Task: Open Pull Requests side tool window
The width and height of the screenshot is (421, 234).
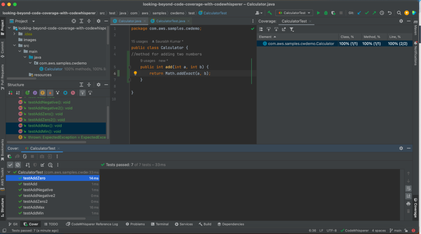Action: [x=2, y=77]
